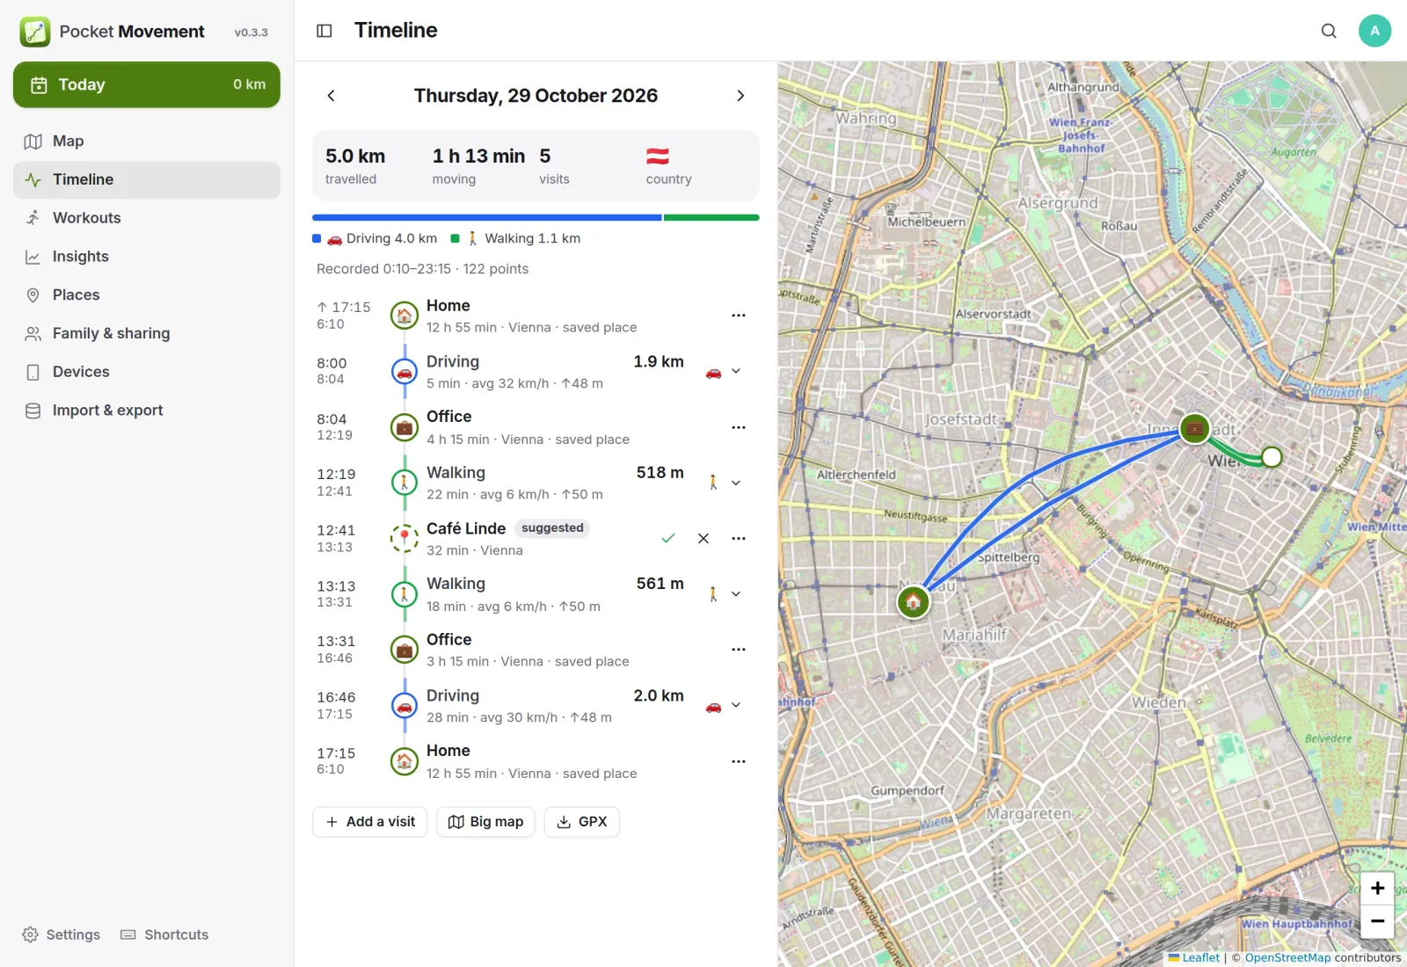Go to next day arrow
This screenshot has height=967, width=1407.
point(740,96)
